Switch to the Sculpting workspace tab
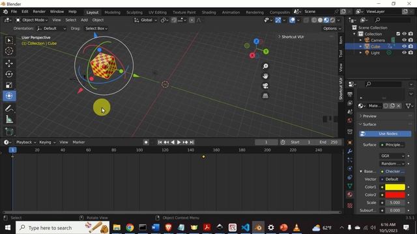417x234 pixels. click(134, 12)
